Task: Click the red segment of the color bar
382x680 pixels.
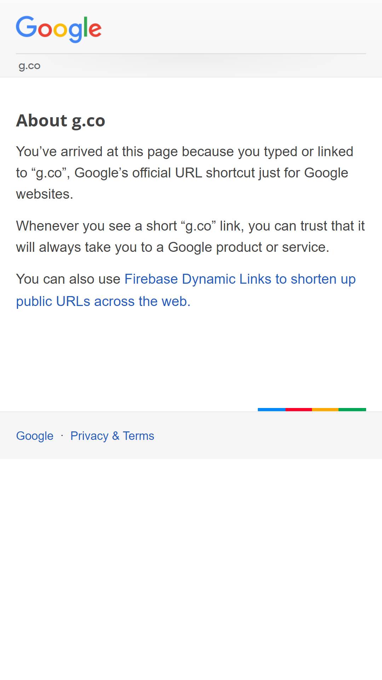Action: click(x=299, y=409)
